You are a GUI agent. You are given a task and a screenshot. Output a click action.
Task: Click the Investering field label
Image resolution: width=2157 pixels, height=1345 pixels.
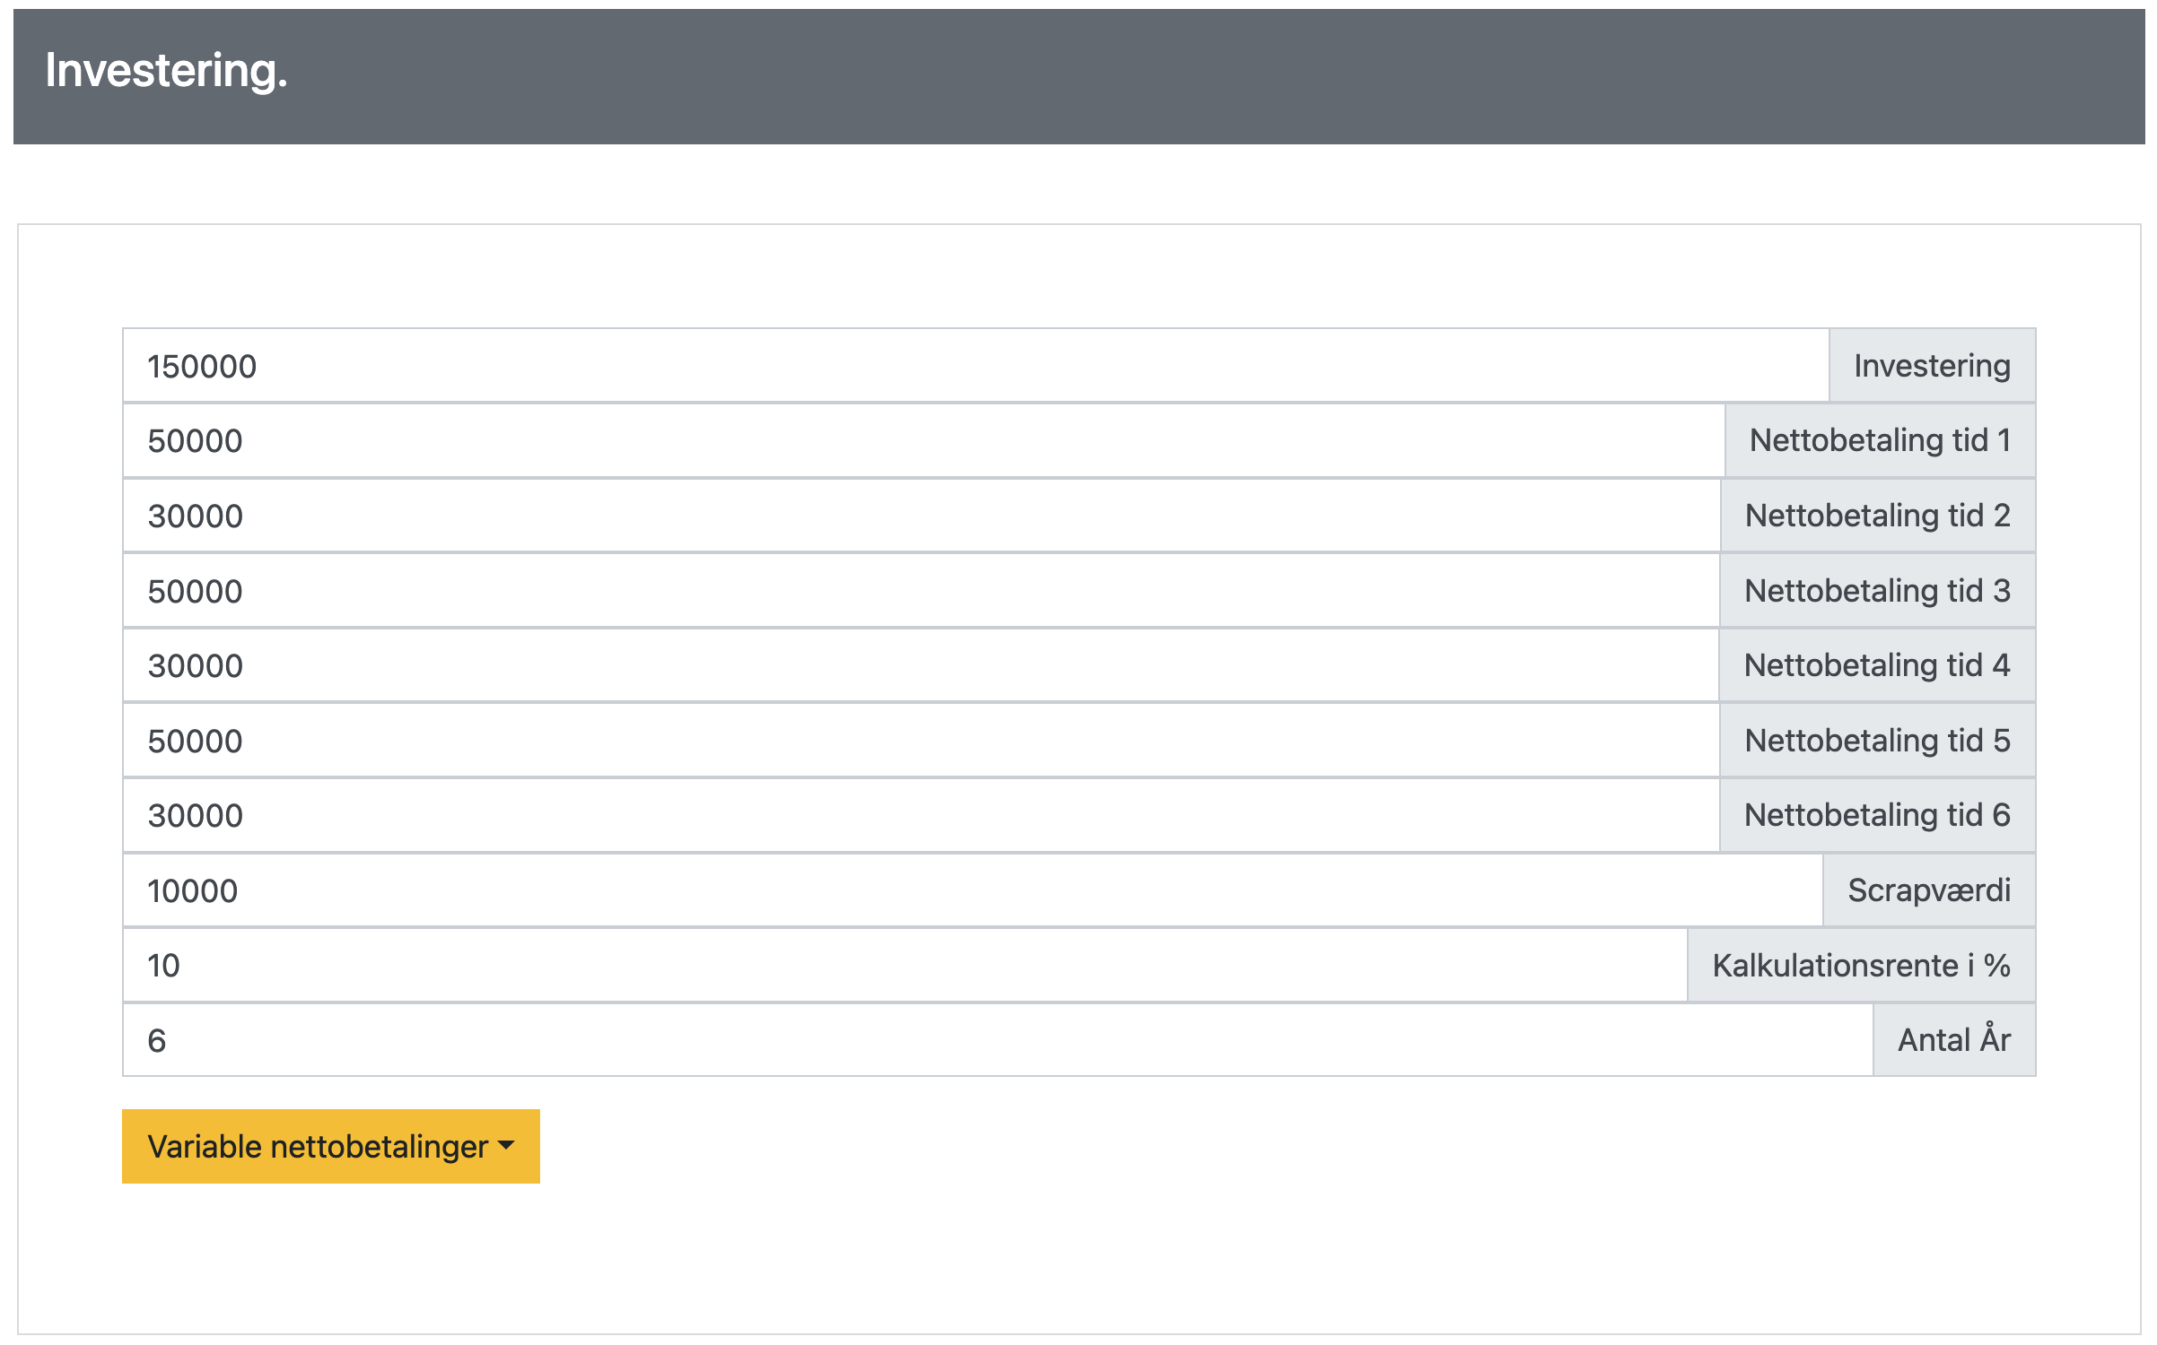(1932, 366)
